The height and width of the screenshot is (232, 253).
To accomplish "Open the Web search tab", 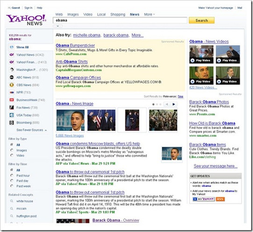I will click(59, 14).
